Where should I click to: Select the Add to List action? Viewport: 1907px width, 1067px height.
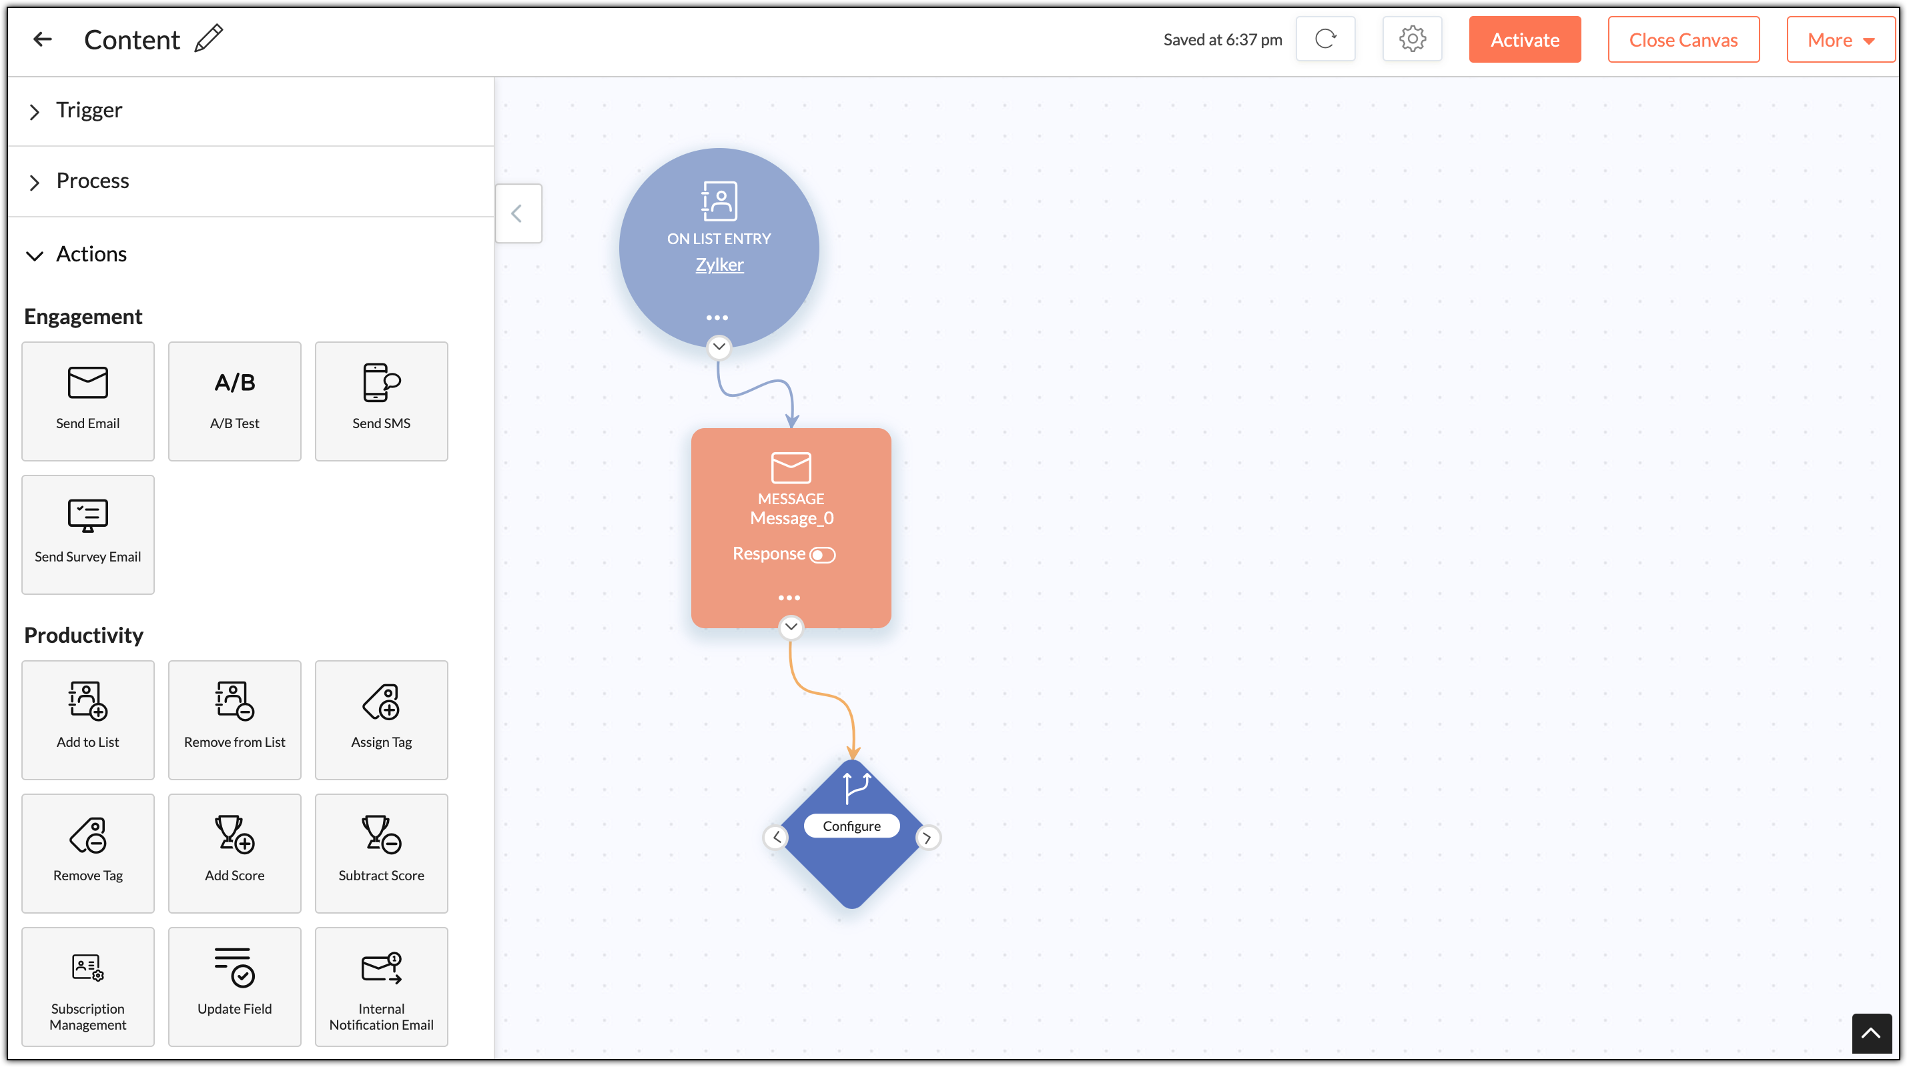88,720
